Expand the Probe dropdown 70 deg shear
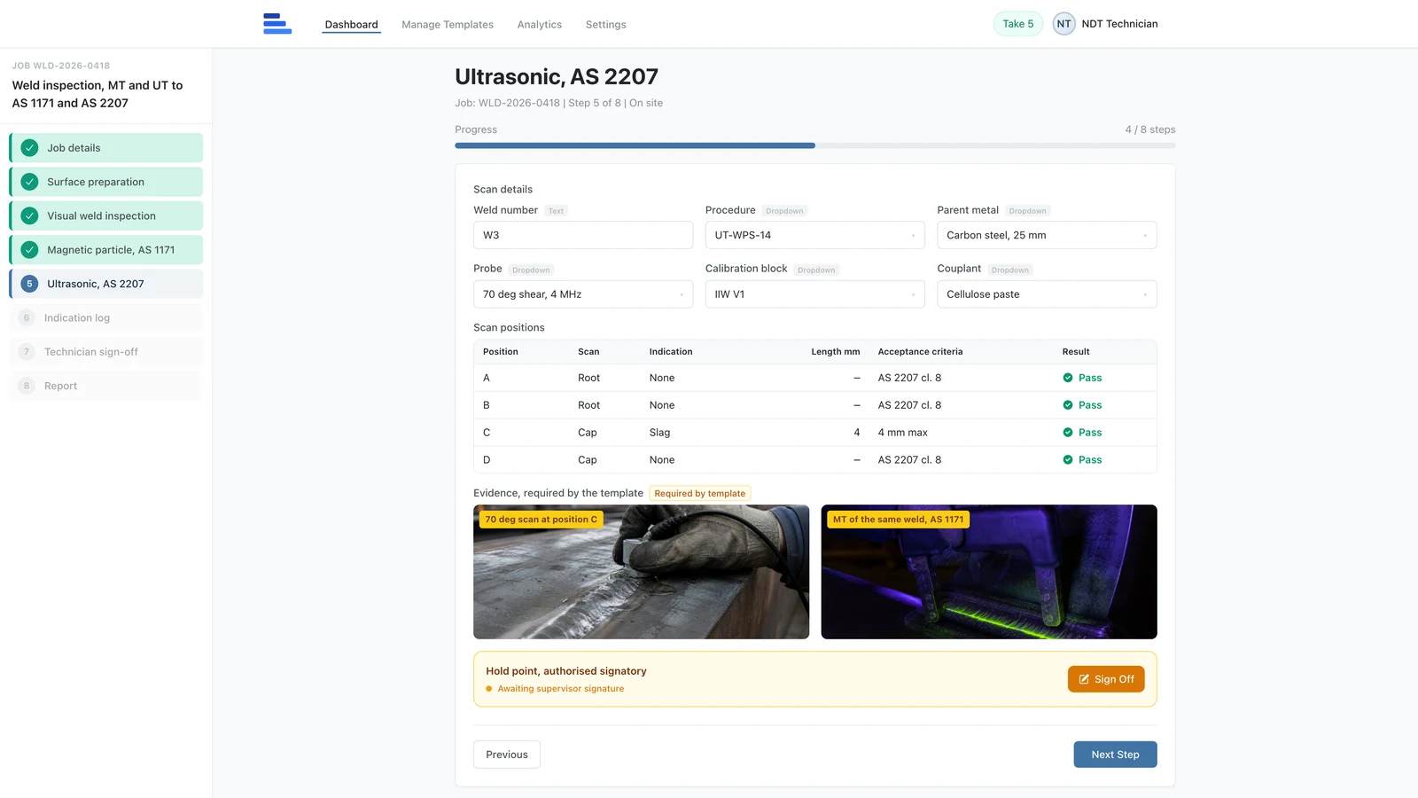Image resolution: width=1418 pixels, height=798 pixels. point(583,294)
